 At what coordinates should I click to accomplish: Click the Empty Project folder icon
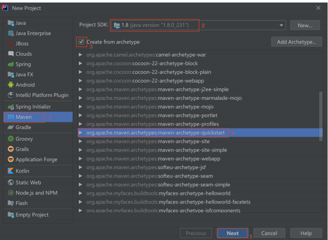(11, 214)
